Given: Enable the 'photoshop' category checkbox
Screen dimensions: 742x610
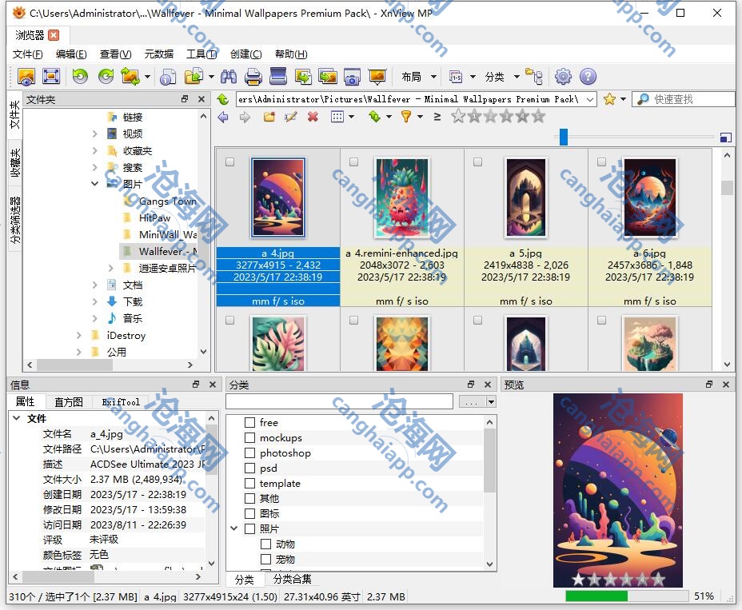Looking at the screenshot, I should pyautogui.click(x=250, y=453).
